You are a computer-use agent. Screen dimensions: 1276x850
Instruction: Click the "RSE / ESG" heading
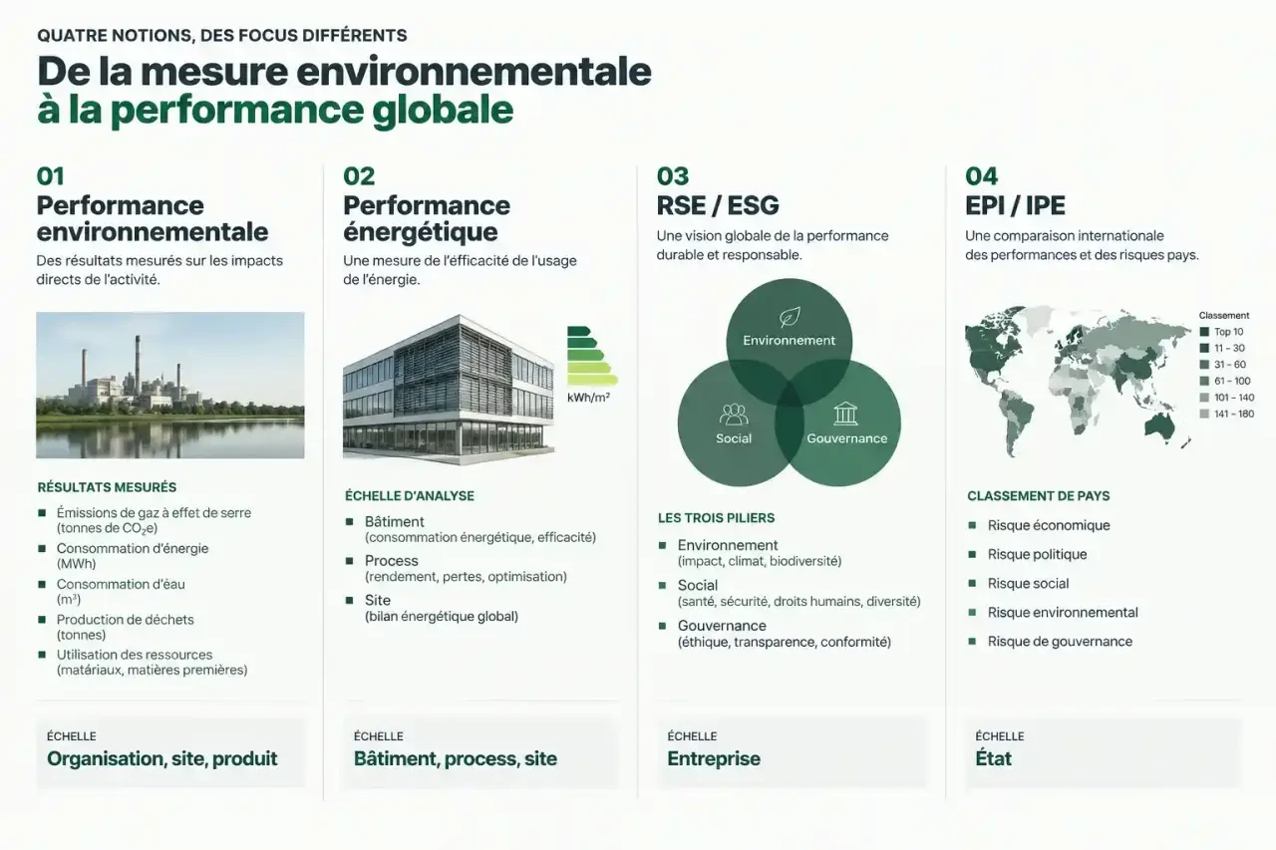718,206
